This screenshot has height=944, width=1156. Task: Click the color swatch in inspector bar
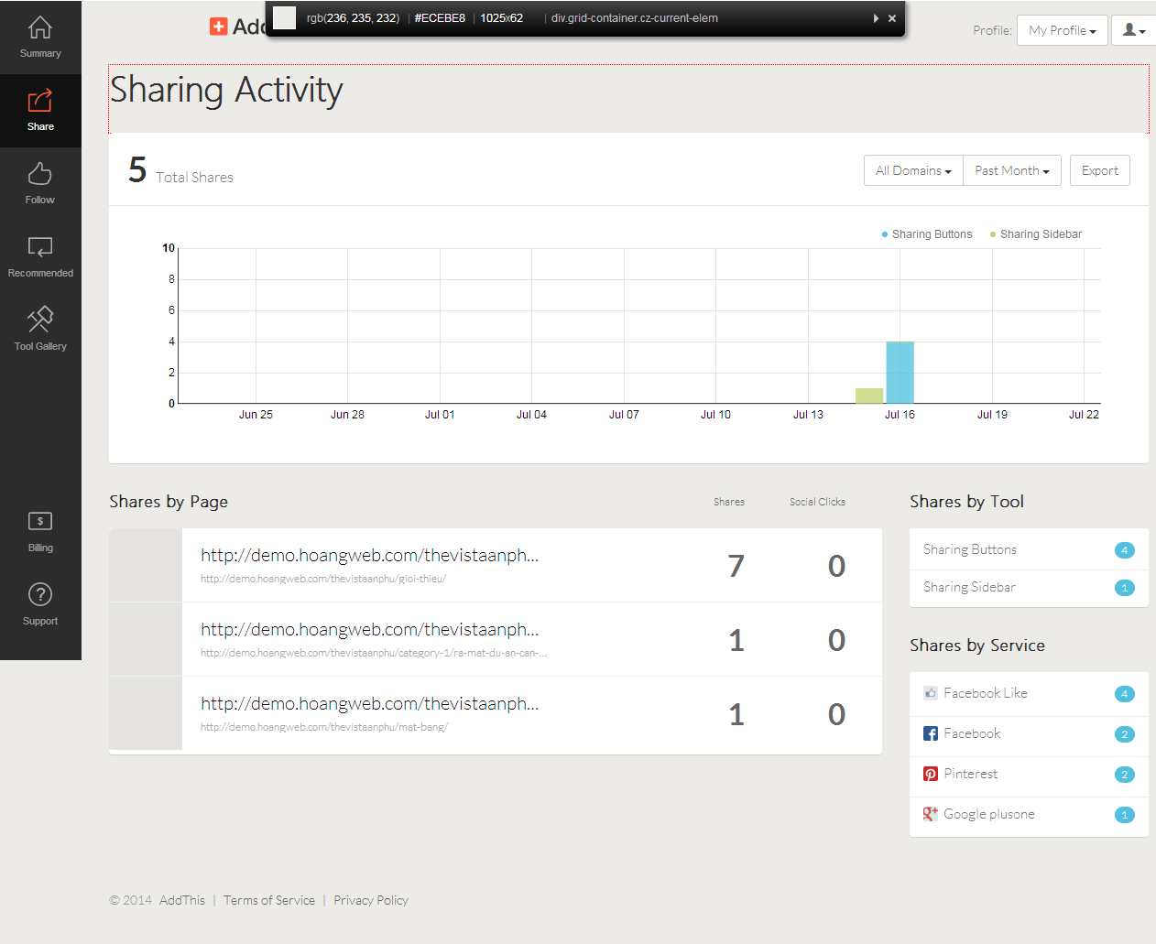coord(285,17)
